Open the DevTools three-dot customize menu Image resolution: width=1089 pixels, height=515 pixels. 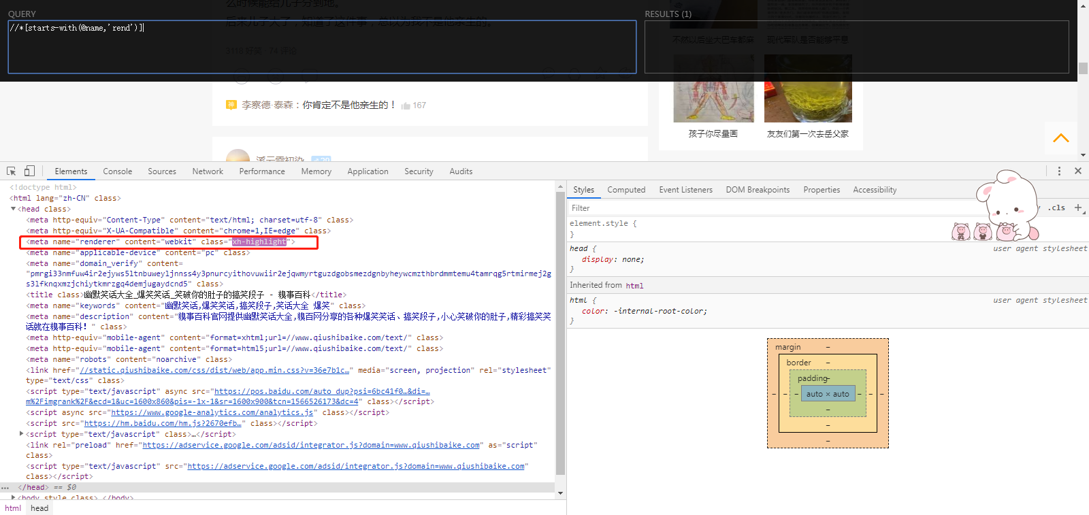coord(1059,171)
